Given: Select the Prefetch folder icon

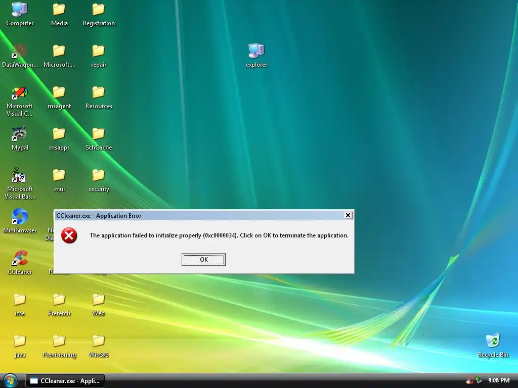Looking at the screenshot, I should [x=59, y=305].
